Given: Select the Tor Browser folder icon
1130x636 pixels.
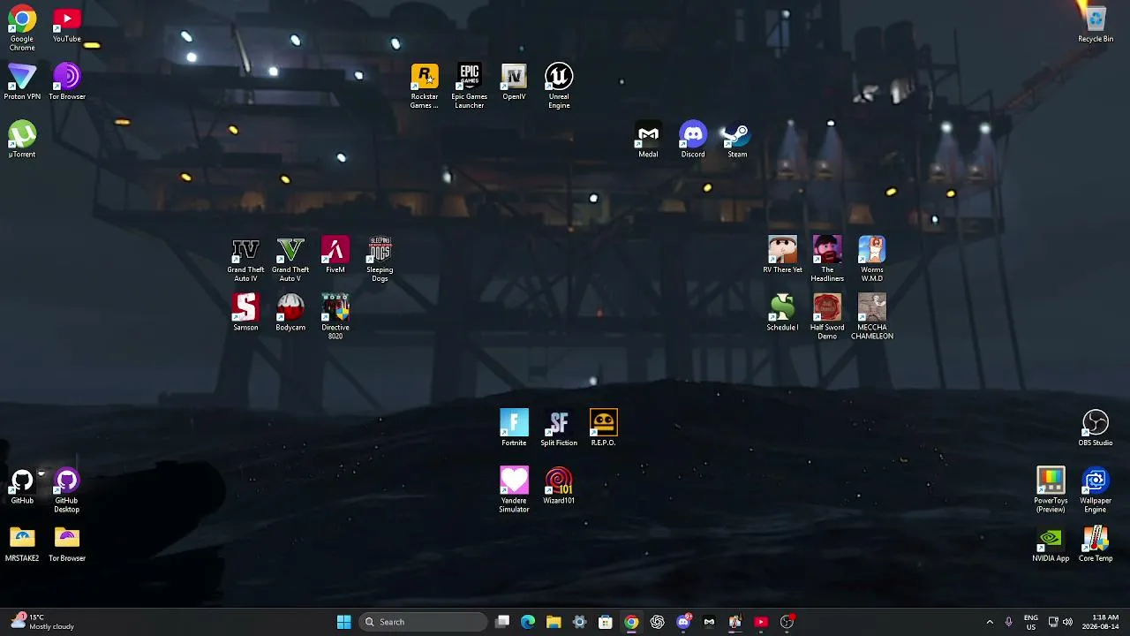Looking at the screenshot, I should 67,543.
